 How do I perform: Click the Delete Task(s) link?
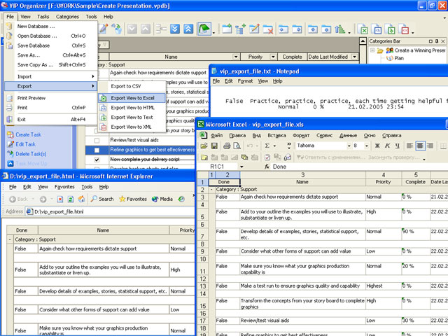coord(31,153)
